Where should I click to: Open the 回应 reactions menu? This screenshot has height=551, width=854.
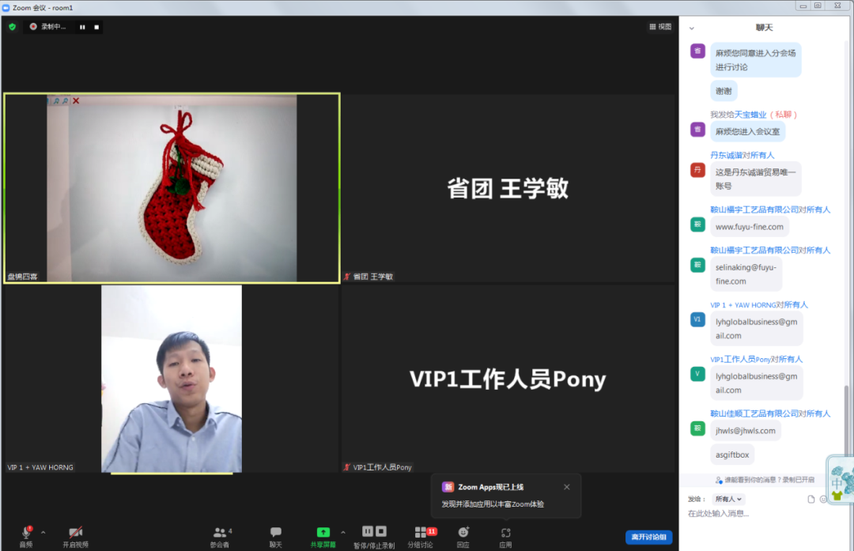(x=463, y=536)
